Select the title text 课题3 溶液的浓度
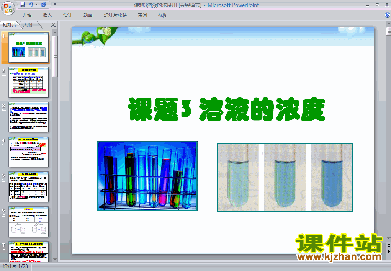Image resolution: width=391 pixels, height=271 pixels. coord(227,109)
